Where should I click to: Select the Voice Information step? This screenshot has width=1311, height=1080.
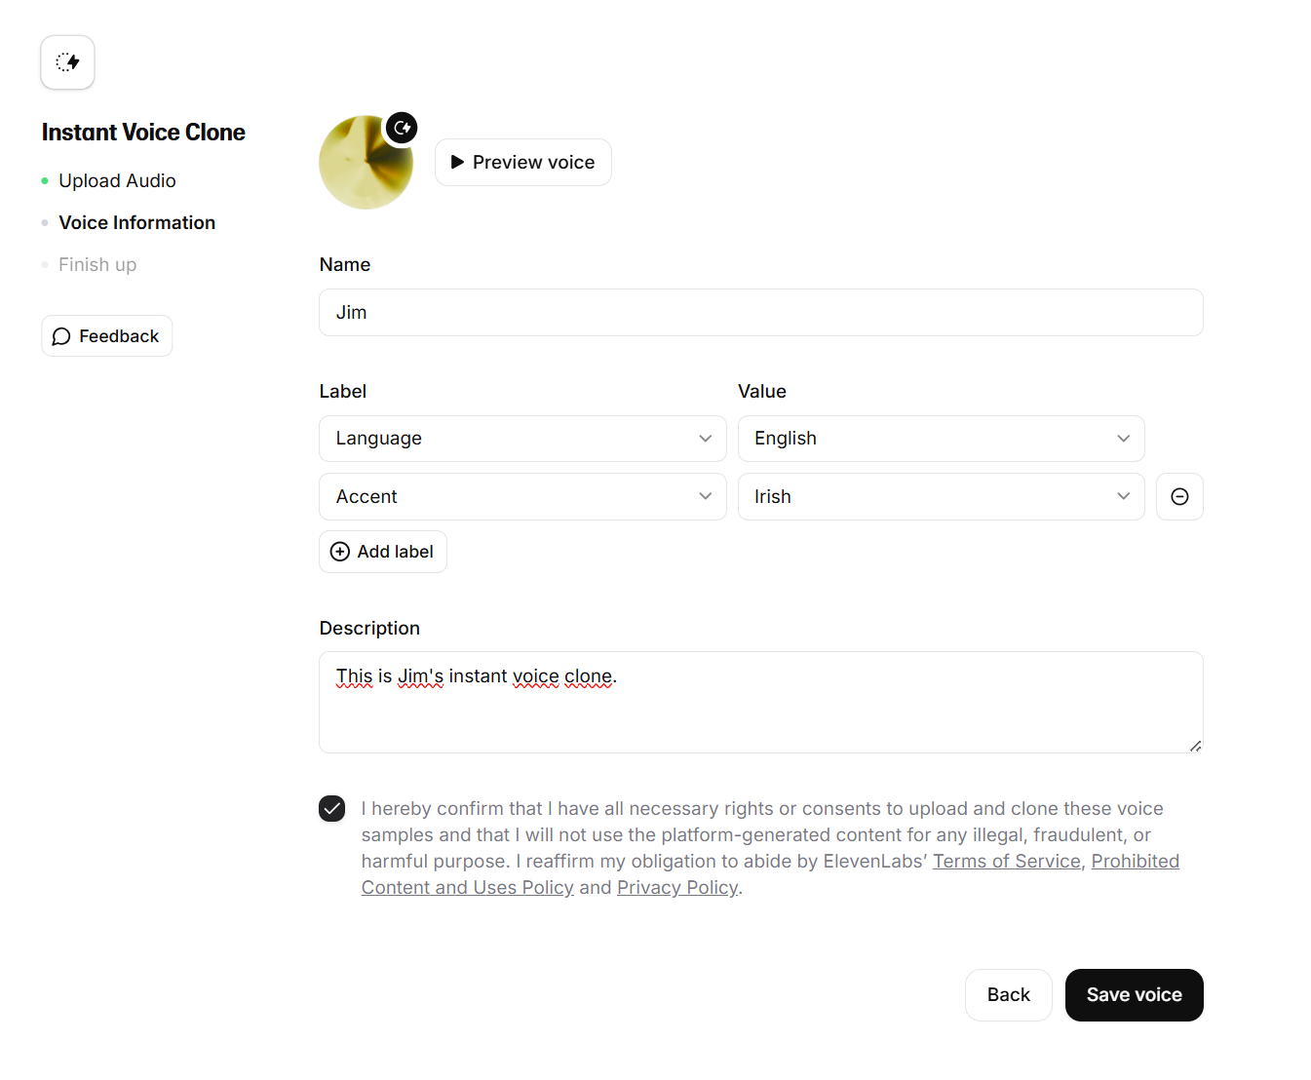(x=136, y=223)
